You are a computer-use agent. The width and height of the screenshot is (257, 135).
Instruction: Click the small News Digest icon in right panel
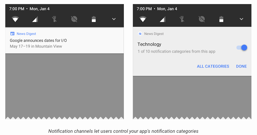click(140, 34)
